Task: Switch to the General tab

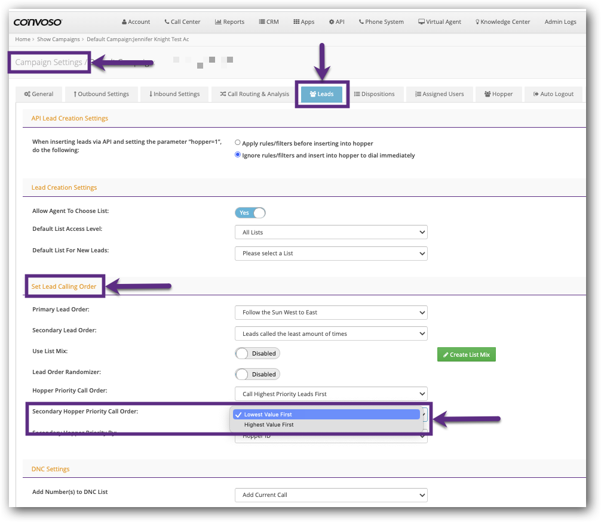Action: 39,94
